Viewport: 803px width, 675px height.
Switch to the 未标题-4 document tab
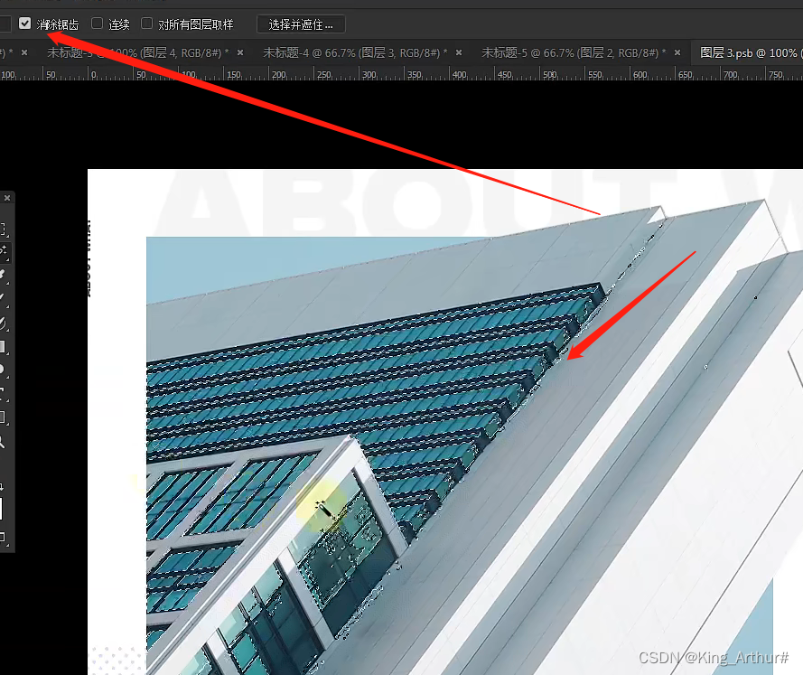[355, 52]
